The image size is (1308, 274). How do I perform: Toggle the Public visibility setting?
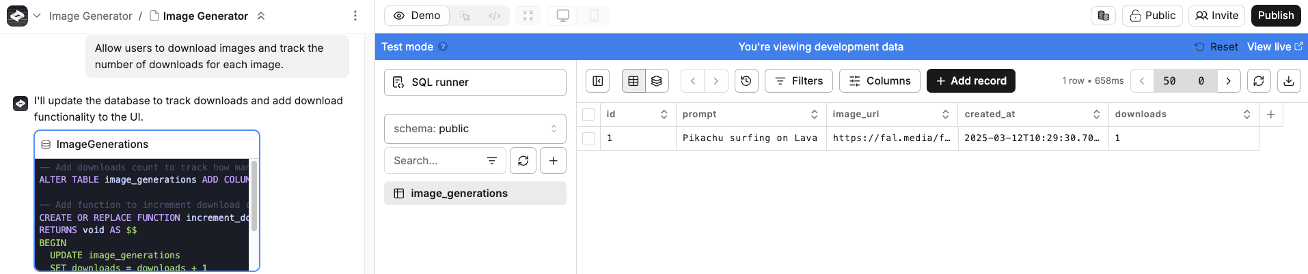tap(1152, 16)
